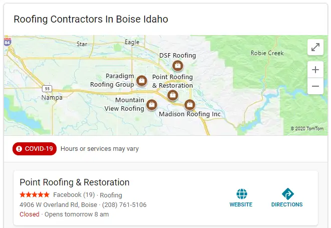The height and width of the screenshot is (228, 331).
Task: Click the Nampa city label on map
Action: coord(52,97)
